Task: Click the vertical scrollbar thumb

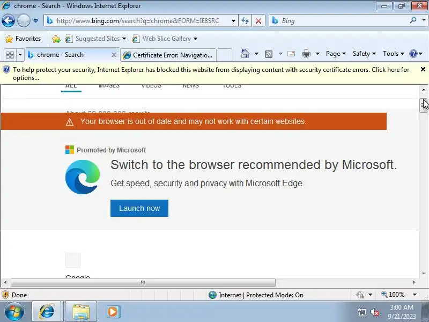Action: 424,105
